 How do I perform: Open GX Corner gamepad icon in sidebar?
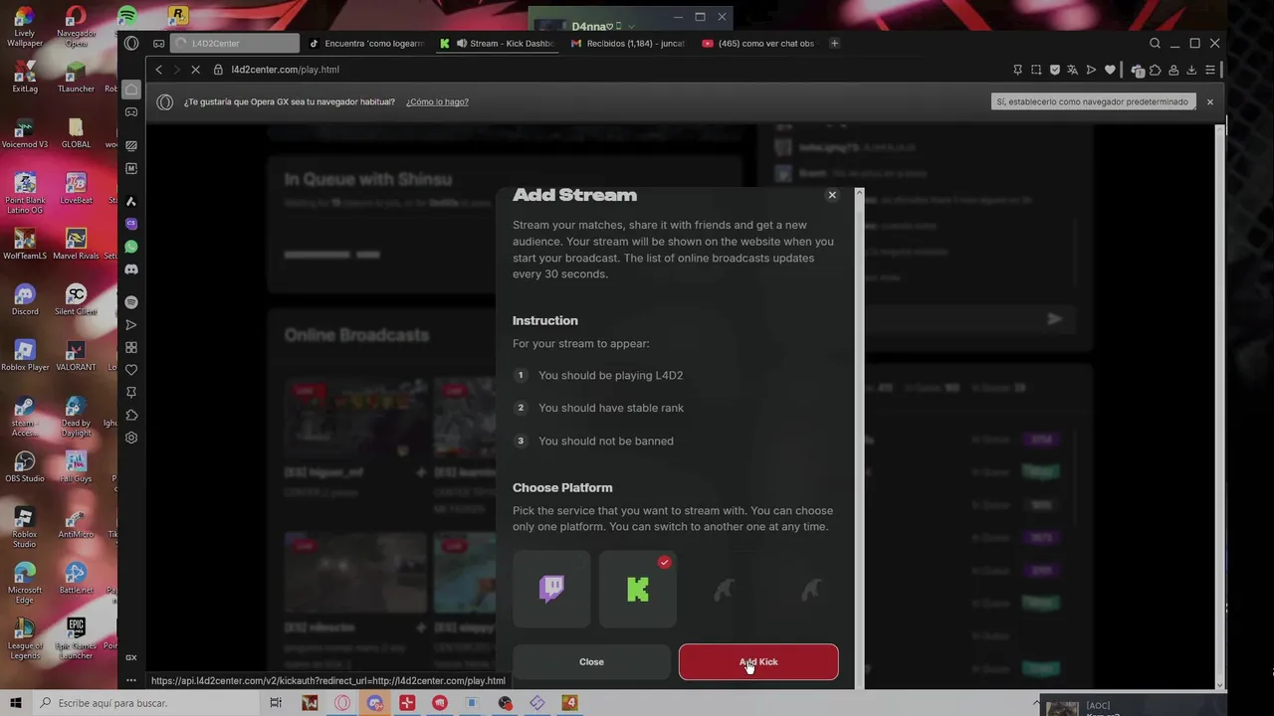point(131,112)
